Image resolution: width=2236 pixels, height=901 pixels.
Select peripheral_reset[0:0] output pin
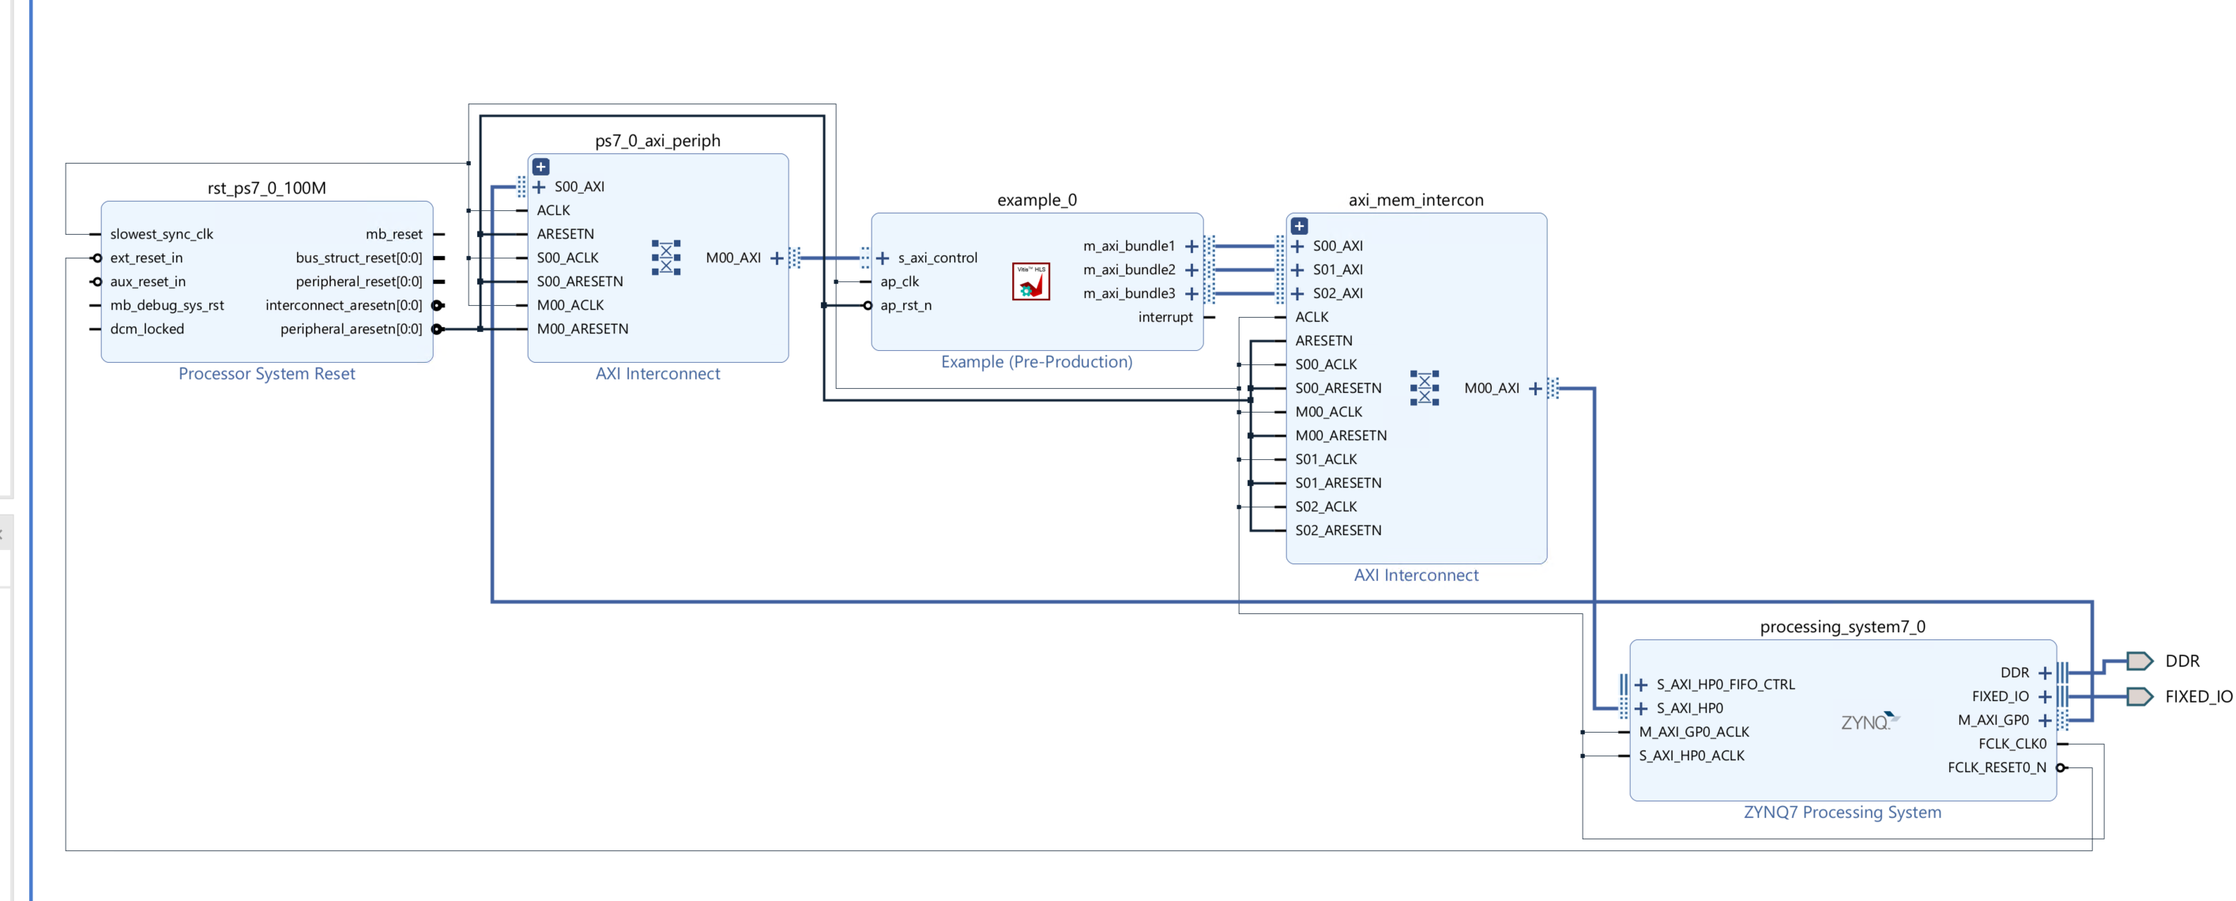tap(359, 281)
